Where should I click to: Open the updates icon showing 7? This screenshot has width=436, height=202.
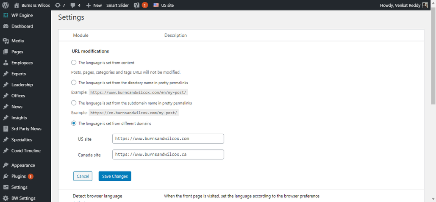(x=58, y=5)
